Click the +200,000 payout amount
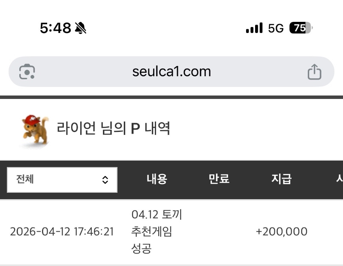The height and width of the screenshot is (266, 343). pos(281,232)
